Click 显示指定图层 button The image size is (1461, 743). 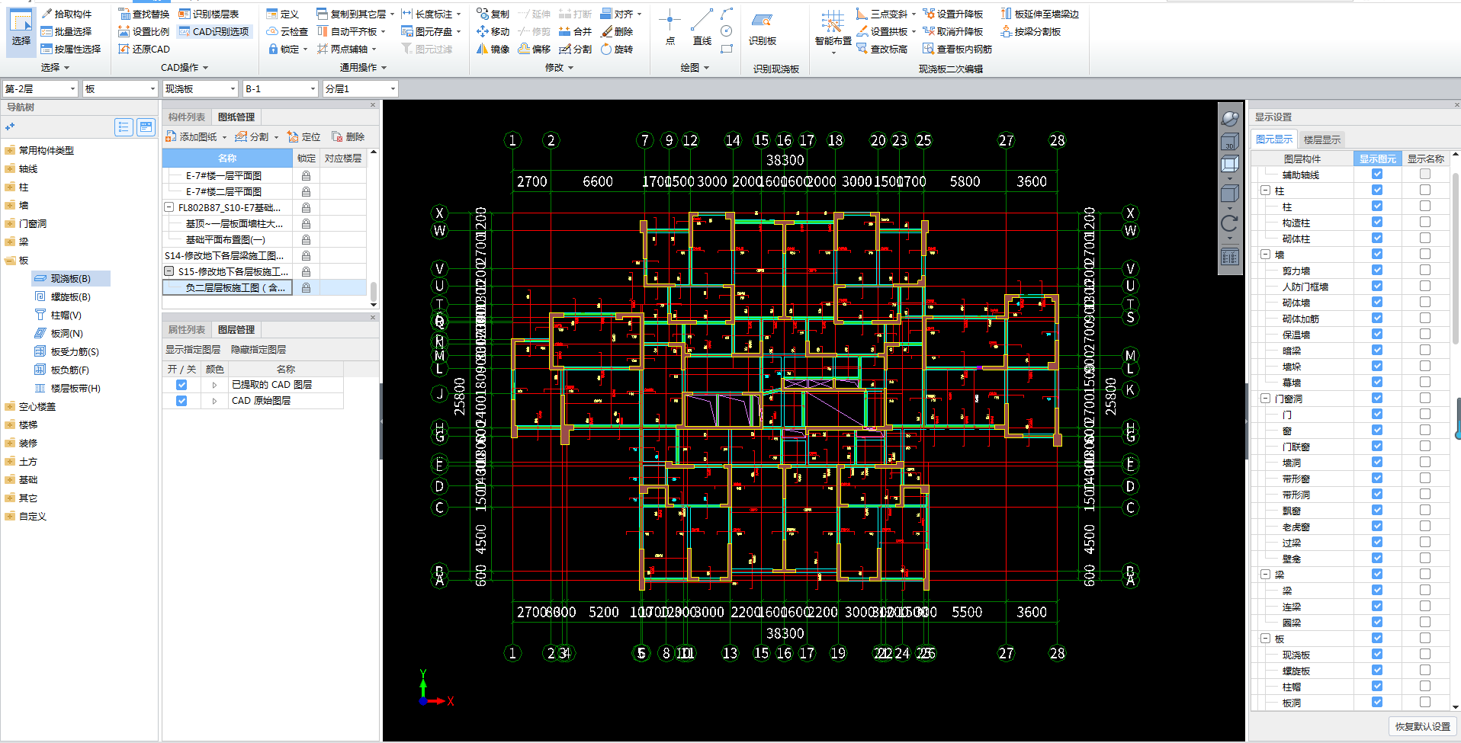(x=193, y=349)
